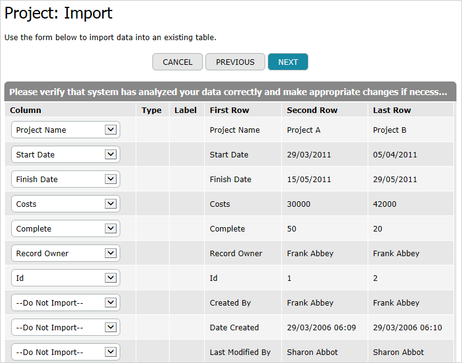Click the First Row column header
This screenshot has width=462, height=363.
[229, 110]
